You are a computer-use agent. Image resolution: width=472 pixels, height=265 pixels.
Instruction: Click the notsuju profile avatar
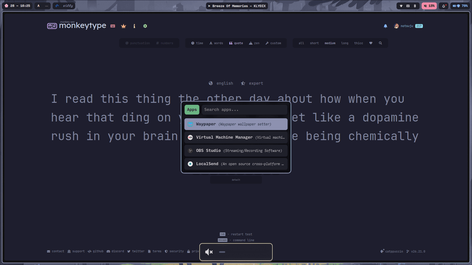click(396, 26)
